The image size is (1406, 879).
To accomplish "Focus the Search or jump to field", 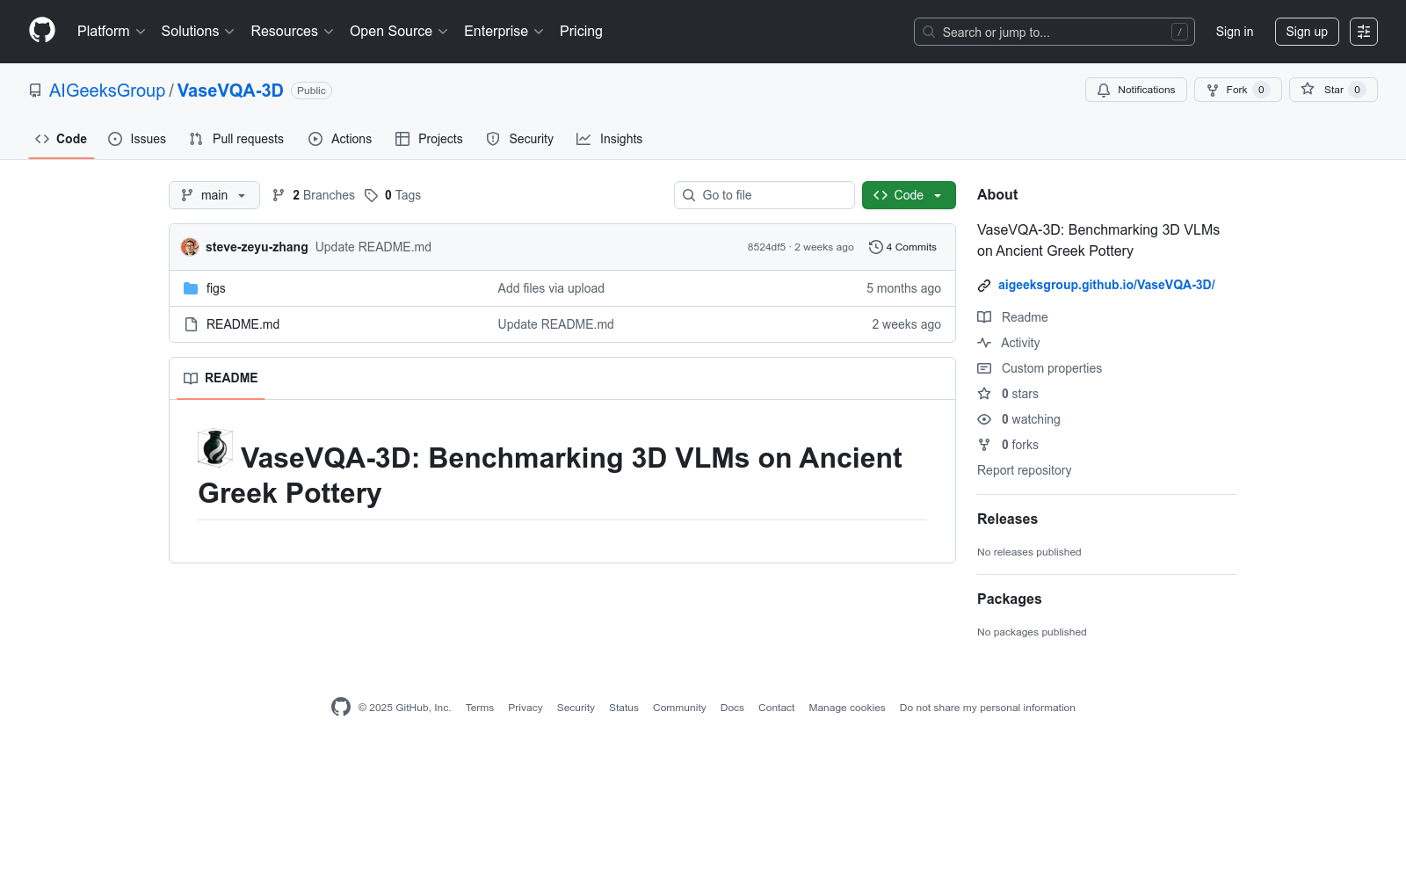I will click(x=1054, y=32).
